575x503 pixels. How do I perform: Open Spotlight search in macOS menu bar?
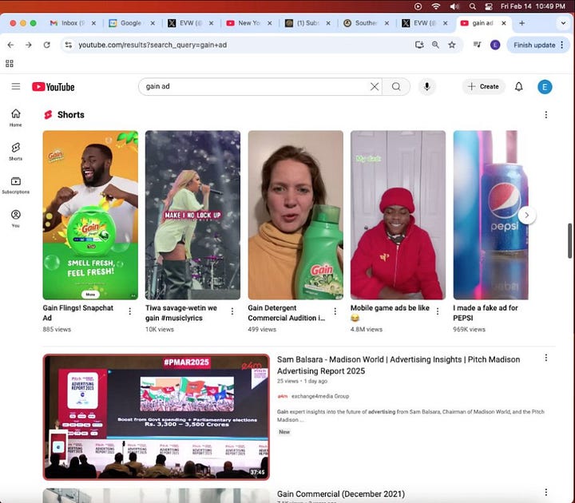pyautogui.click(x=473, y=6)
